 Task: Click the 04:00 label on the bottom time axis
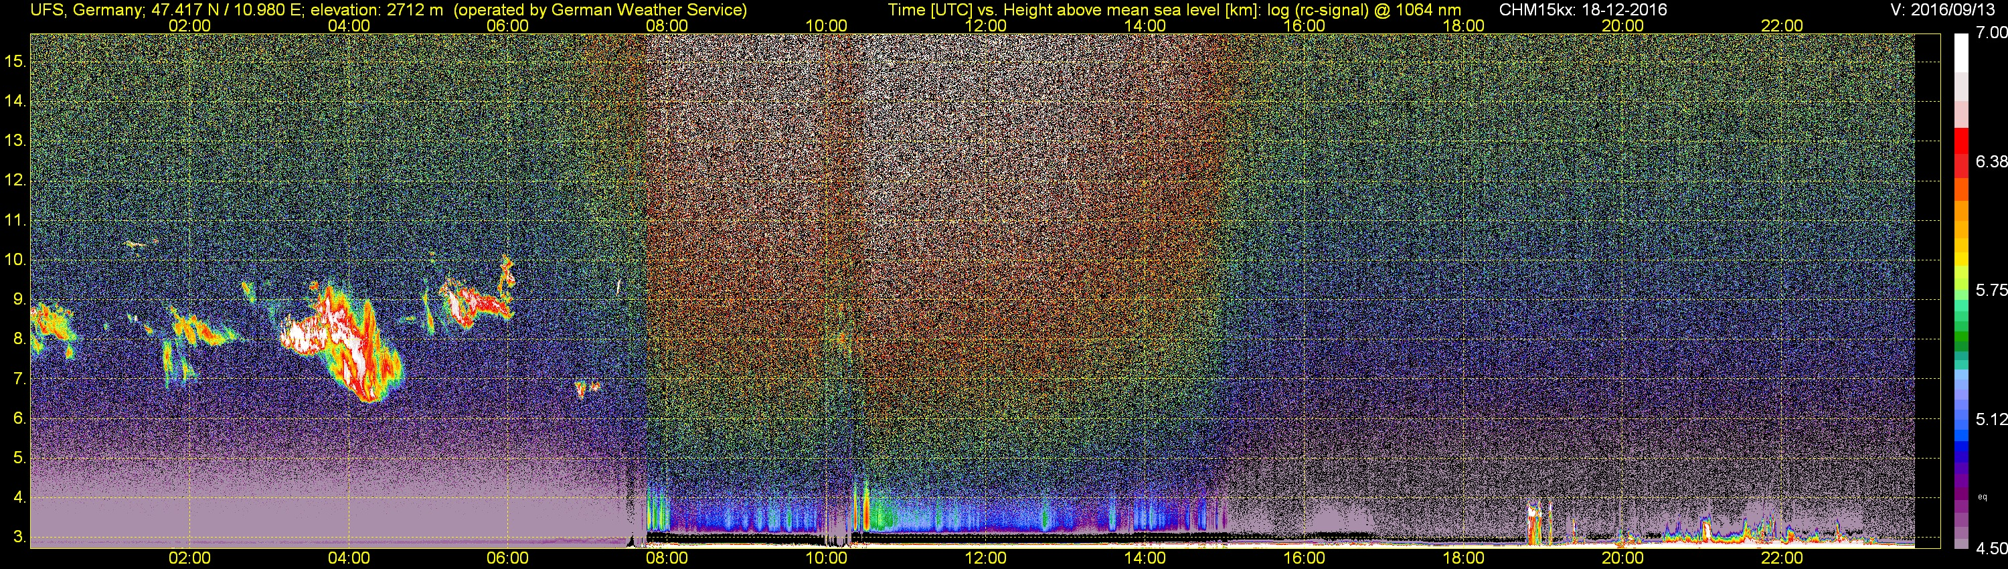point(349,558)
